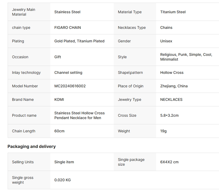Click the Hollow Cross shape value

pyautogui.click(x=172, y=73)
